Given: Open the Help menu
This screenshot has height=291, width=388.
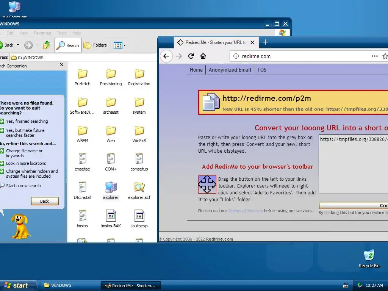Looking at the screenshot, I should point(76,33).
